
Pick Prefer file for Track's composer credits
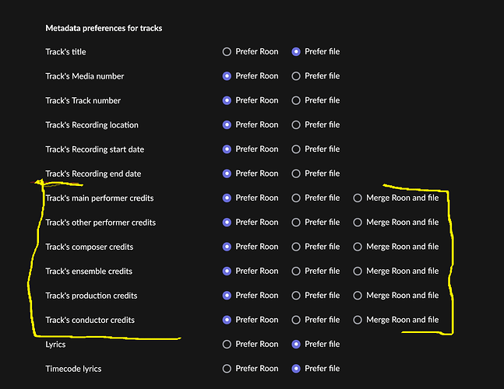pyautogui.click(x=296, y=247)
